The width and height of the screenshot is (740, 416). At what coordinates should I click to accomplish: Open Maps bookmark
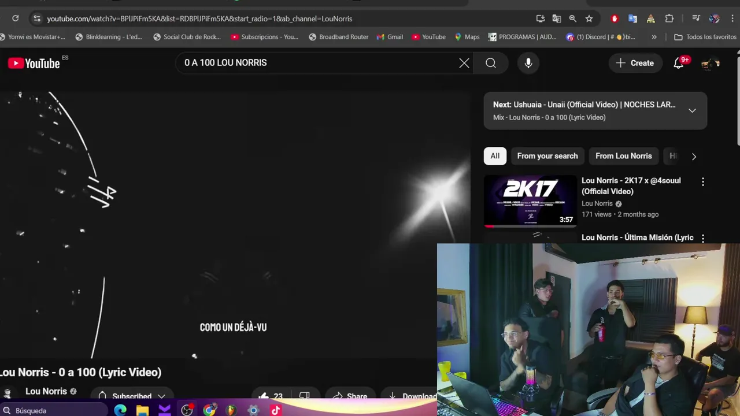(467, 37)
